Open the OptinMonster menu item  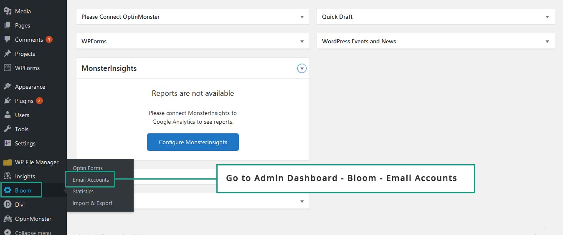(x=33, y=219)
